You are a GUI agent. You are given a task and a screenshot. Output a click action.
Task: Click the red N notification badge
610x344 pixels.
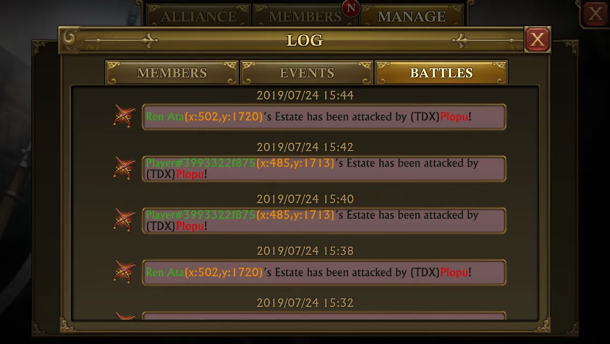351,8
